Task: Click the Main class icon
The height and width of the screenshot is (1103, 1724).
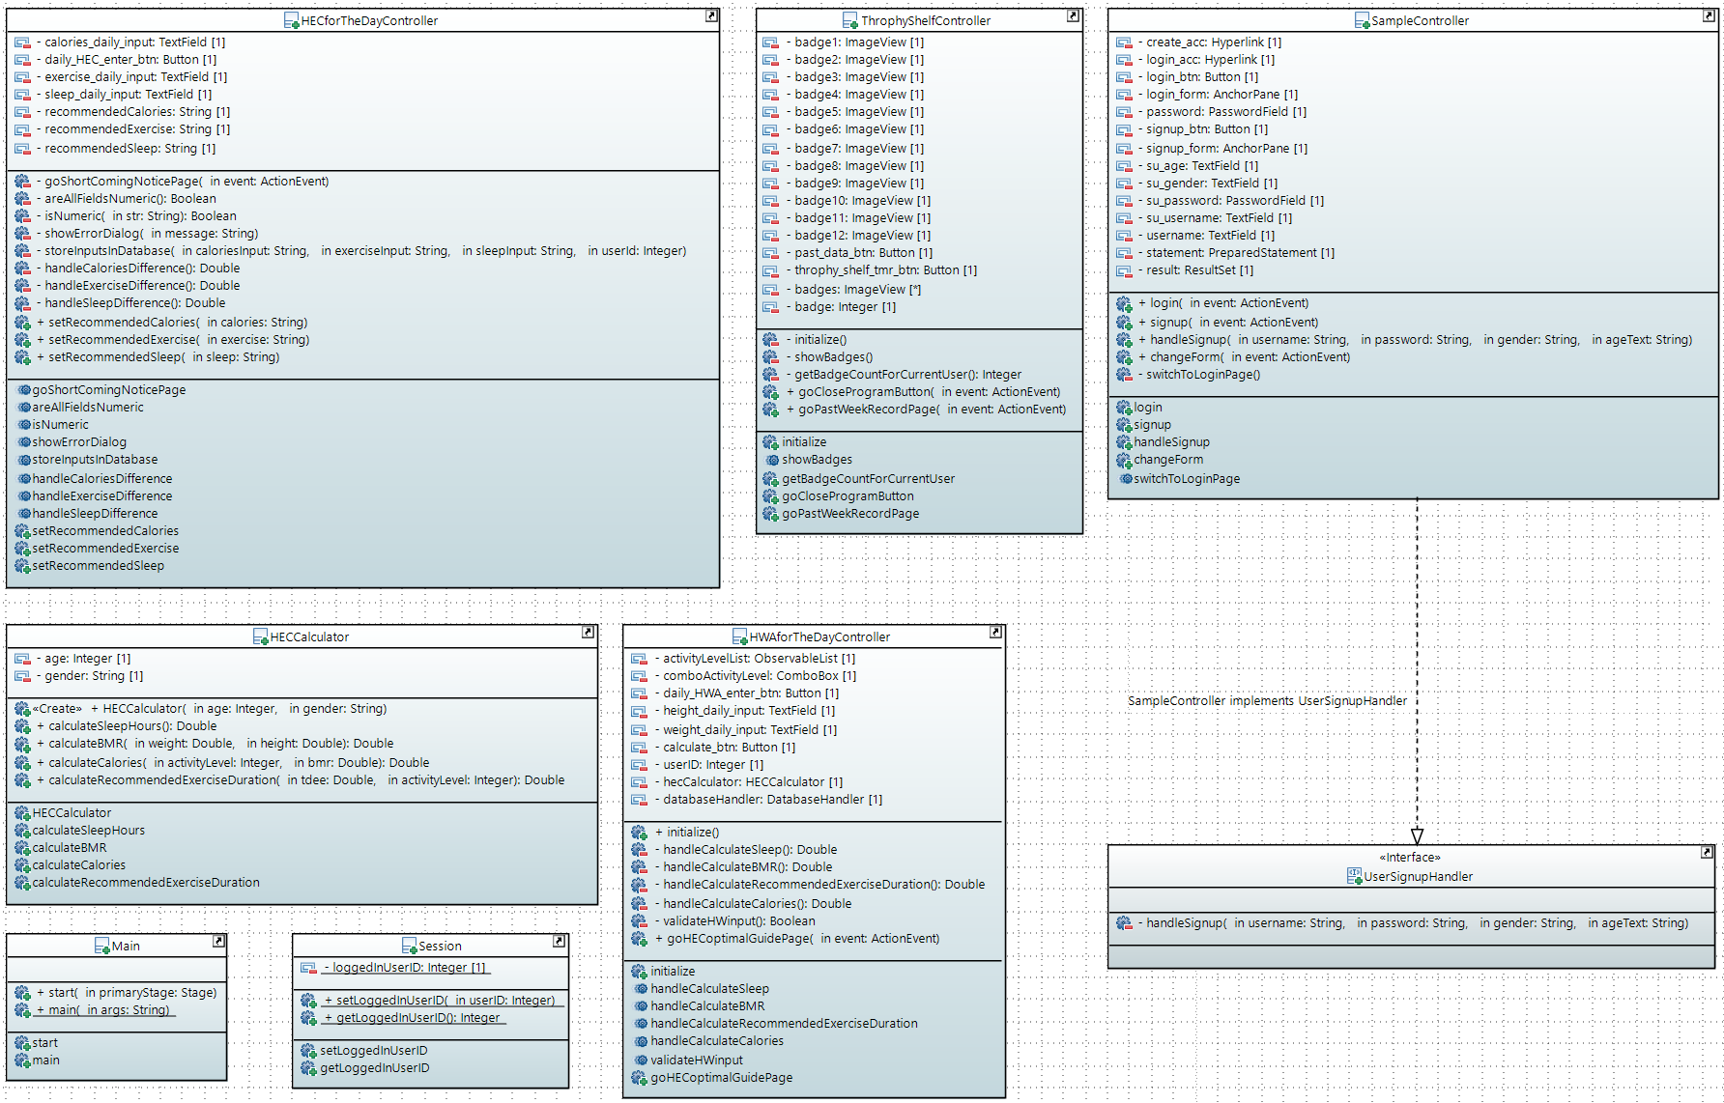Action: tap(102, 946)
